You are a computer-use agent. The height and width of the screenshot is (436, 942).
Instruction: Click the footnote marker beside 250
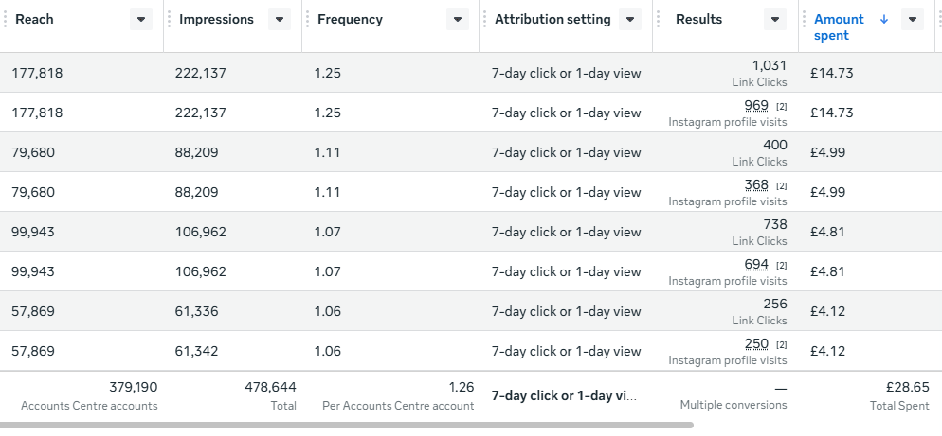point(782,344)
